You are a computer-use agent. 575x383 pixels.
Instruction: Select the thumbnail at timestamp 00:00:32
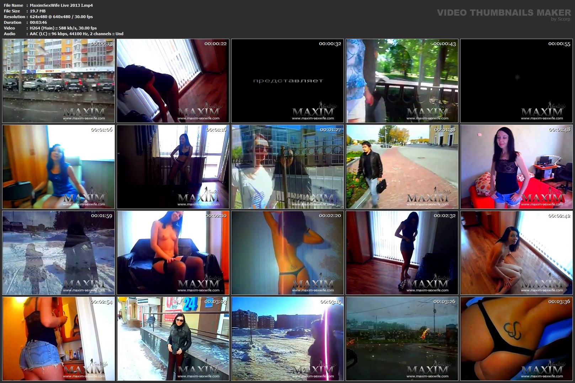click(287, 81)
